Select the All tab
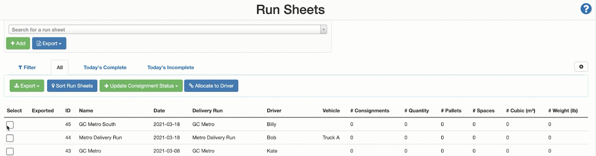This screenshot has width=596, height=156. (x=60, y=67)
